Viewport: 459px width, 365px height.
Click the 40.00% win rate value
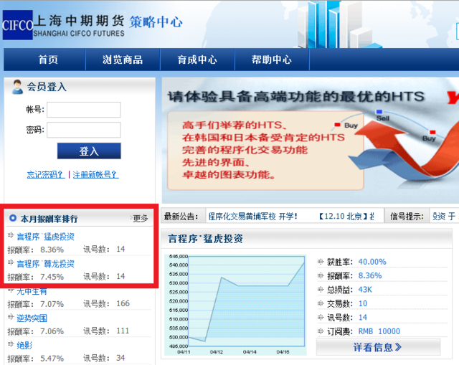(372, 262)
